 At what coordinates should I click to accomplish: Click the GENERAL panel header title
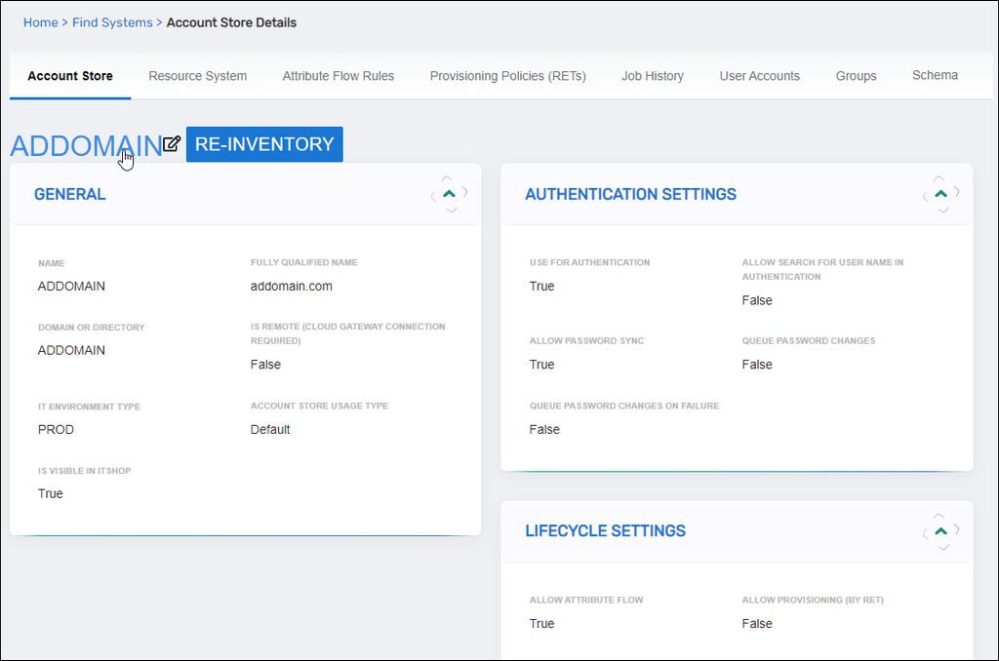[70, 194]
